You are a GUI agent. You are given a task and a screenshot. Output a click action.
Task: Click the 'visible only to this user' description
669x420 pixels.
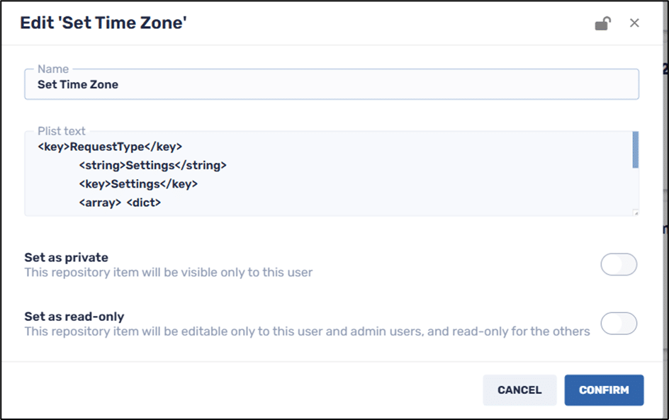coord(168,272)
